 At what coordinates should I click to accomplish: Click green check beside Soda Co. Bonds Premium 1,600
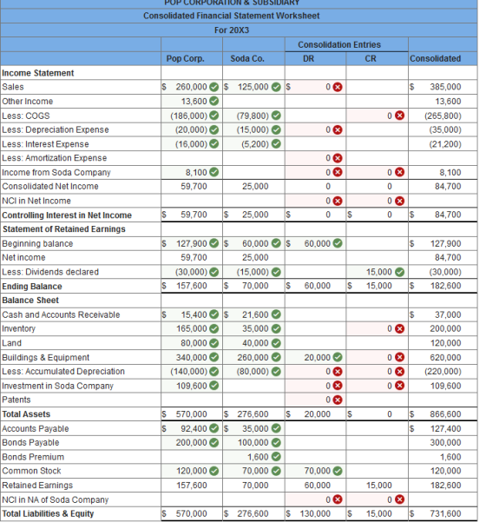pos(276,457)
